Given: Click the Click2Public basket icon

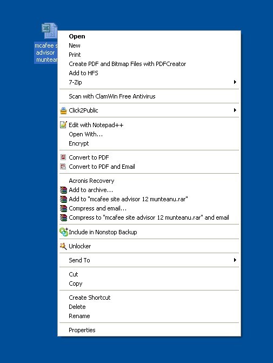Looking at the screenshot, I should click(x=63, y=110).
